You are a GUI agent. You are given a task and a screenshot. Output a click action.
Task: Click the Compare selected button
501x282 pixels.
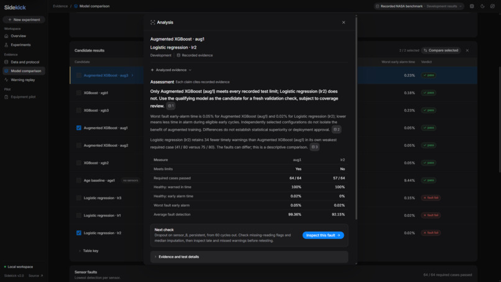coord(441,50)
